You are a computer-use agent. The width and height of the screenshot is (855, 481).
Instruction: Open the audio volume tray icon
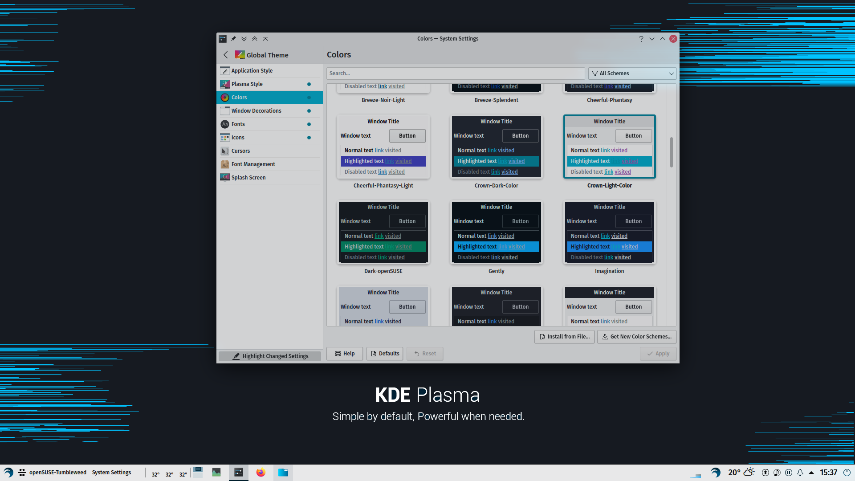777,473
